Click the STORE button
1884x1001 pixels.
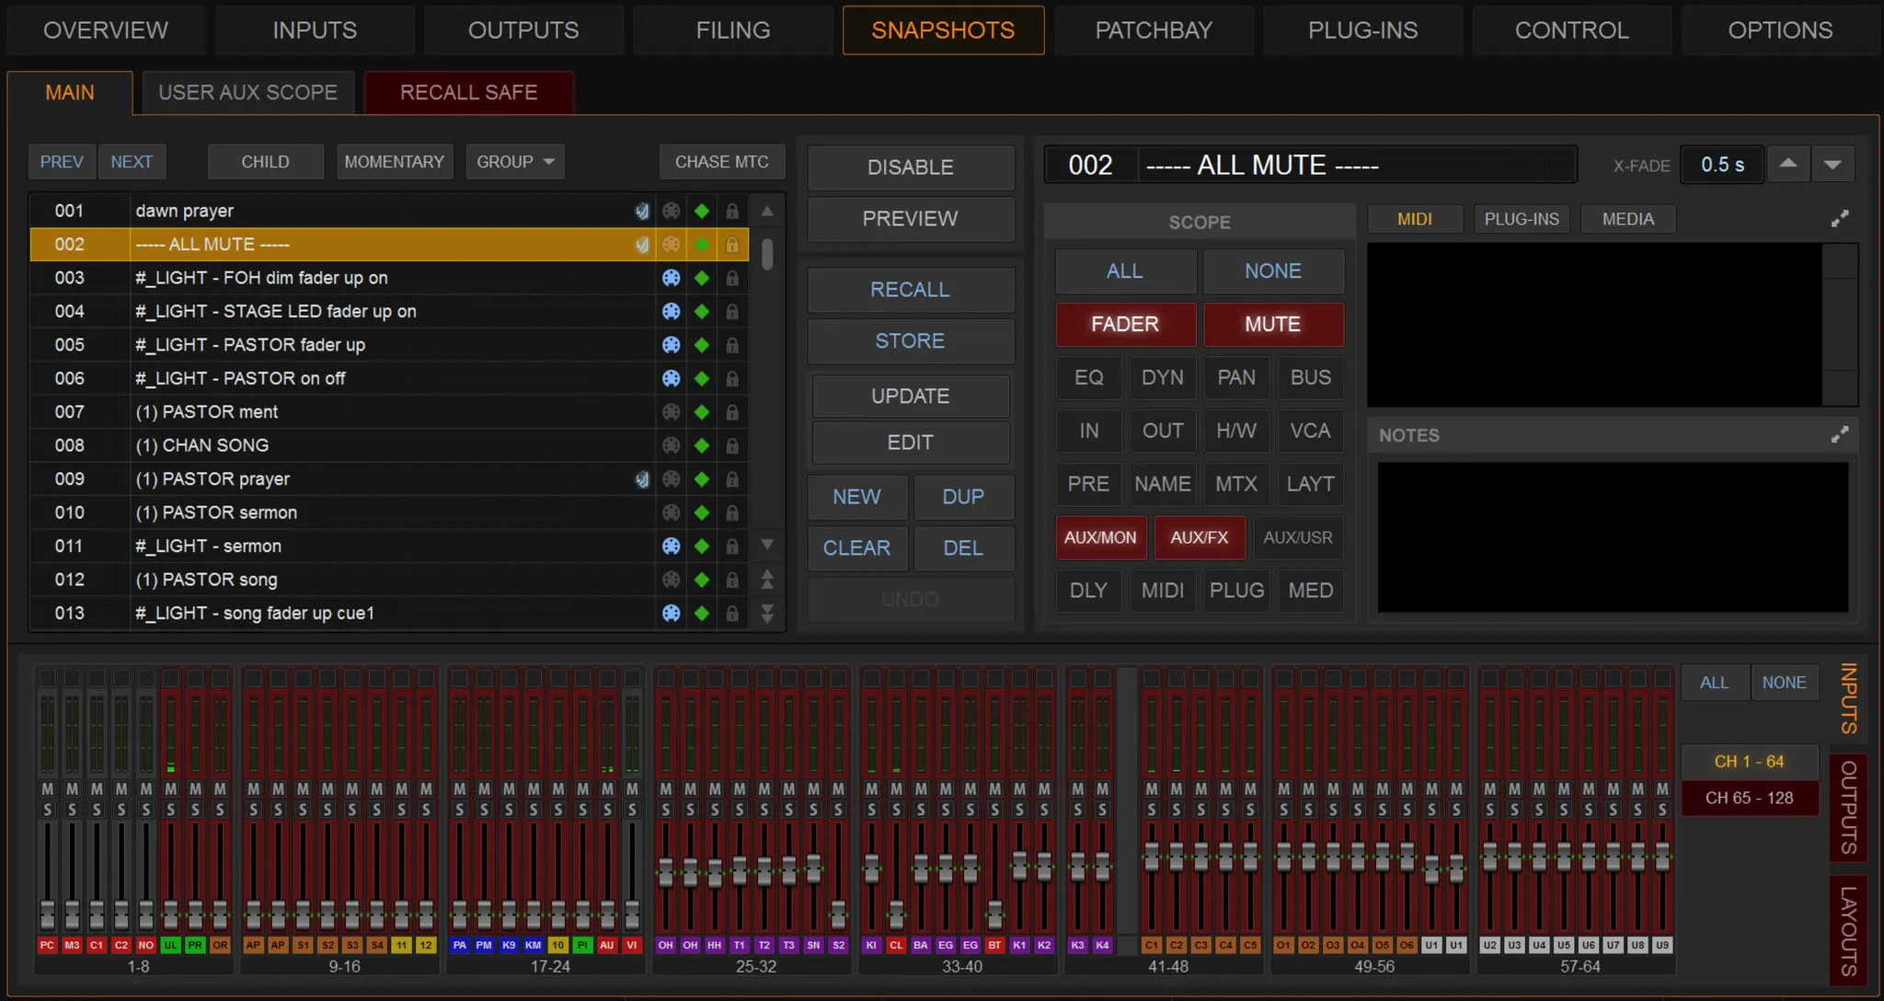tap(910, 340)
